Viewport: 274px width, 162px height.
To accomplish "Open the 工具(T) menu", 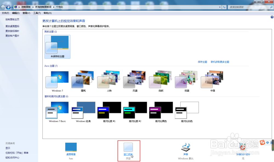I will coord(37,13).
